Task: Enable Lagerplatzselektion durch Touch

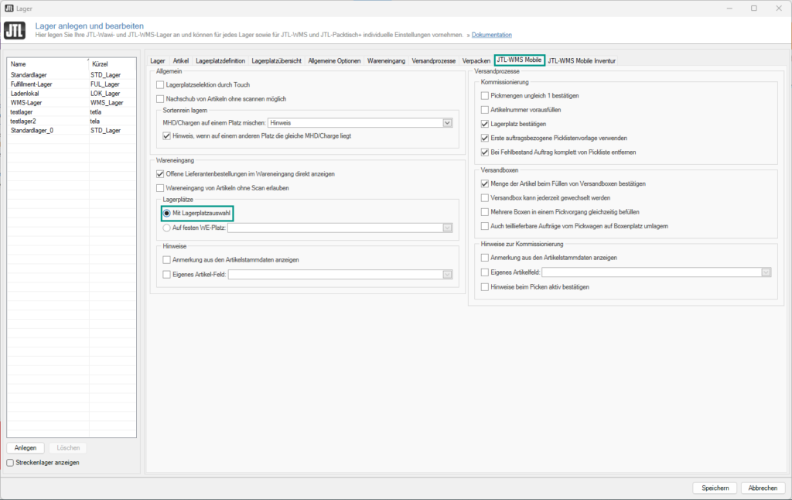Action: click(x=160, y=84)
